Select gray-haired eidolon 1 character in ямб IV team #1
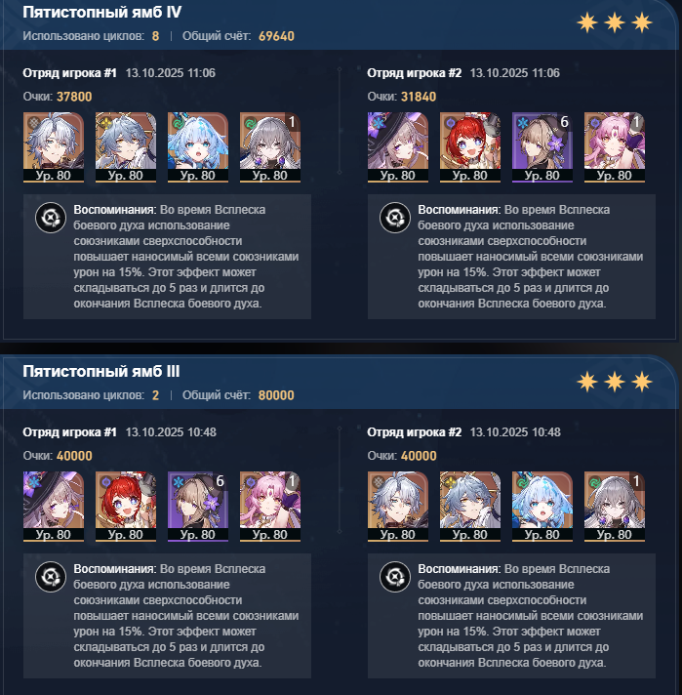 270,147
